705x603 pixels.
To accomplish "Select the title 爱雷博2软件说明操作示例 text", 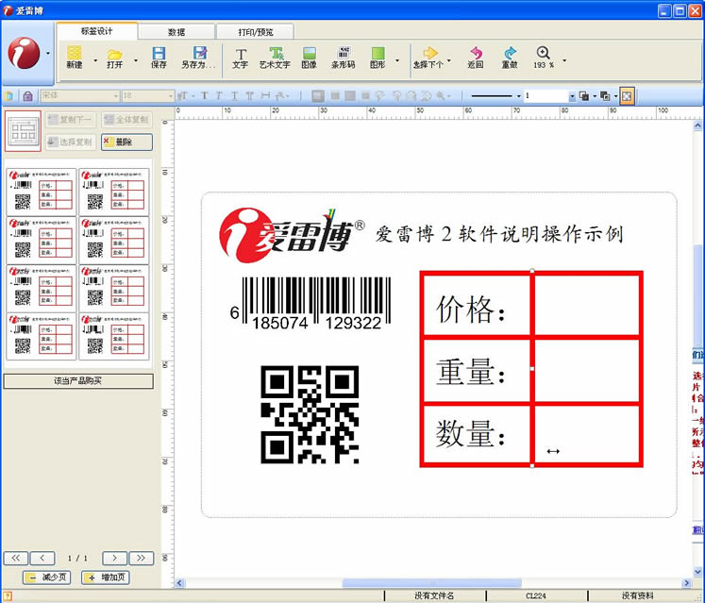I will tap(499, 234).
